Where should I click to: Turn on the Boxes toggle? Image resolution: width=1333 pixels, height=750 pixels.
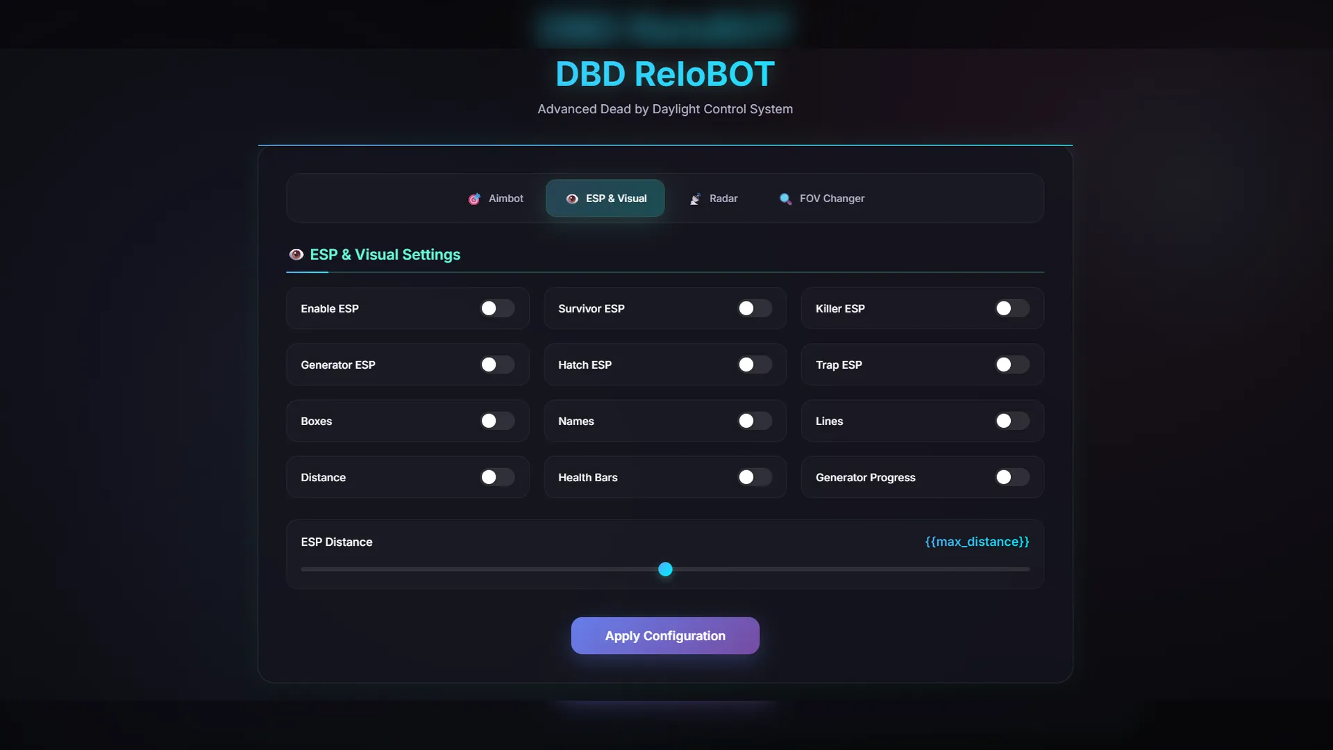click(x=497, y=421)
